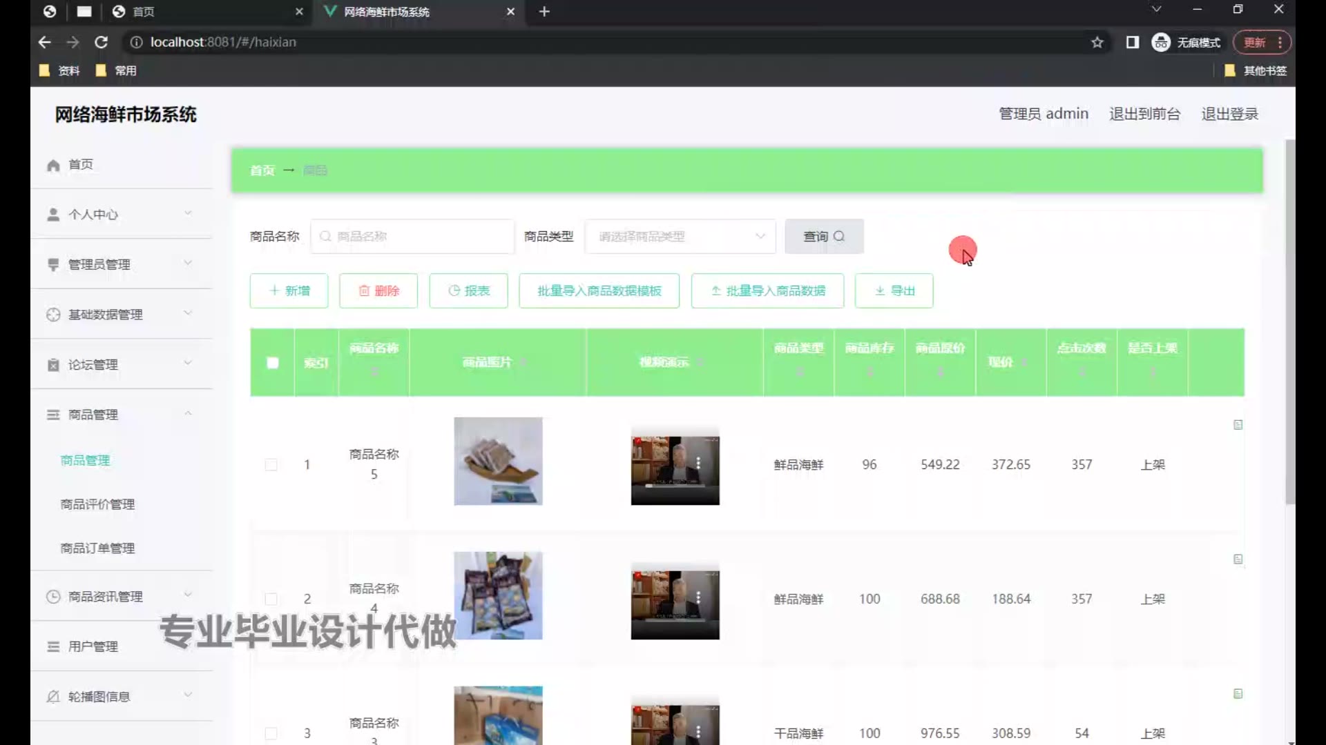Open the 商品类型 dropdown selector
Viewport: 1326px width, 745px height.
tap(680, 237)
